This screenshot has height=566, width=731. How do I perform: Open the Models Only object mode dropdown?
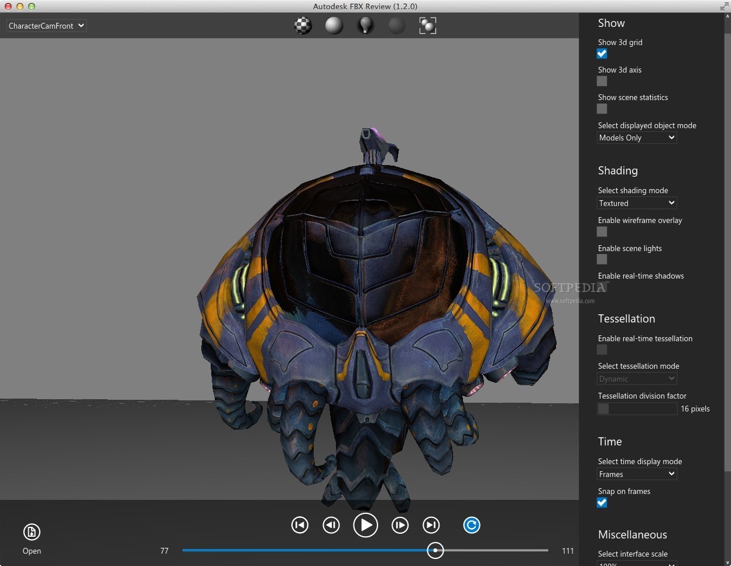click(x=637, y=138)
